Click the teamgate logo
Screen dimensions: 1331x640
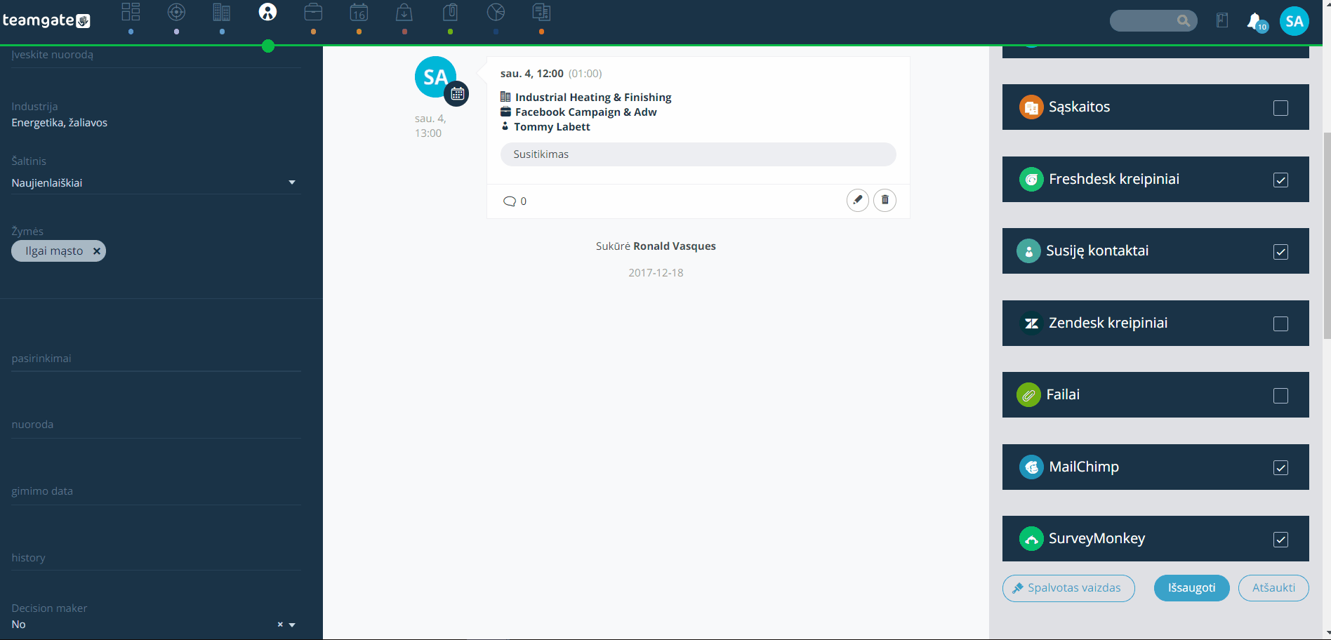[46, 20]
